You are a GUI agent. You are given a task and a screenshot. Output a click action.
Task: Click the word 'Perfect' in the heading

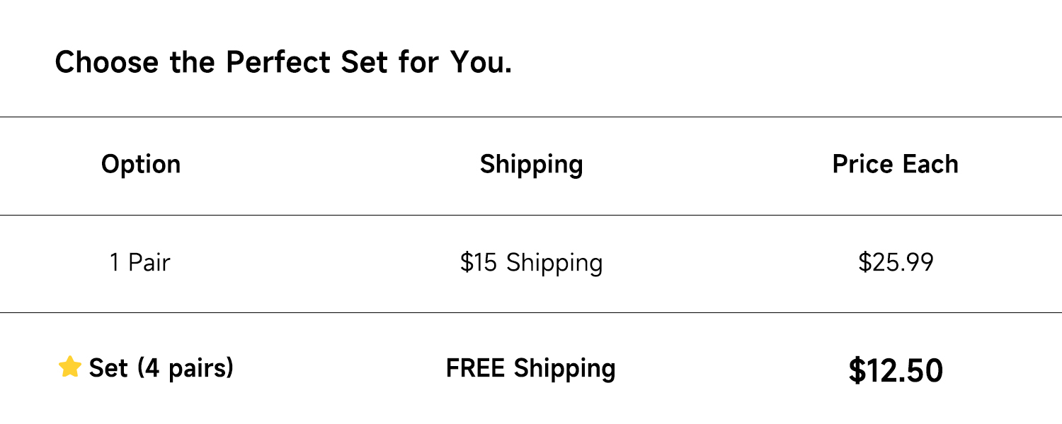278,62
